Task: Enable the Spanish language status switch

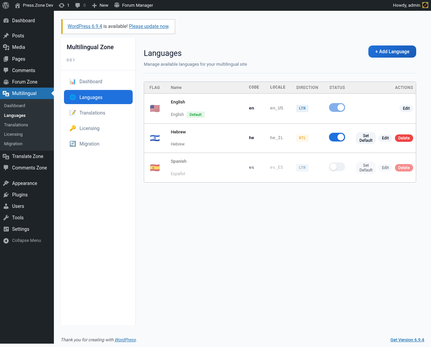Action: click(x=337, y=167)
